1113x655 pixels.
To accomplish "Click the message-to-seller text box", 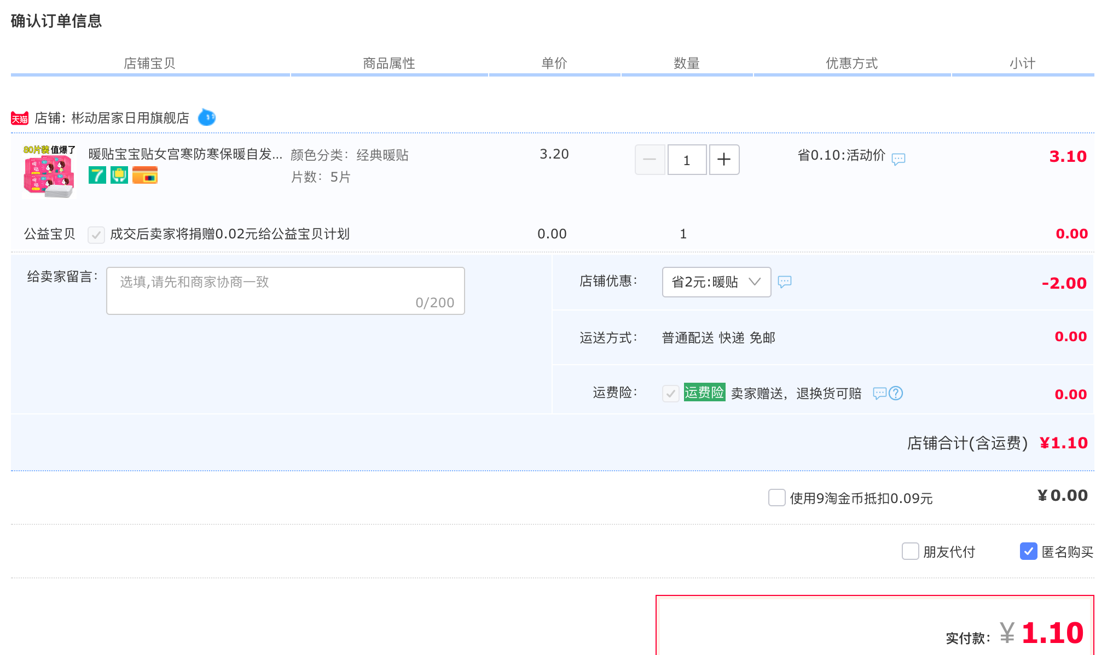I will [286, 291].
